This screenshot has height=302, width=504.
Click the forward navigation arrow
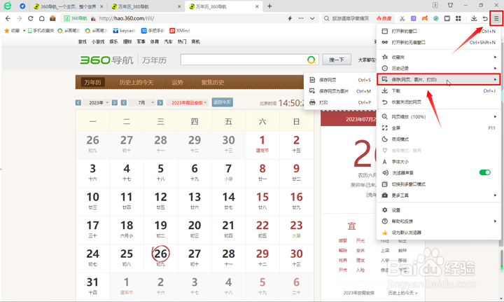20,19
